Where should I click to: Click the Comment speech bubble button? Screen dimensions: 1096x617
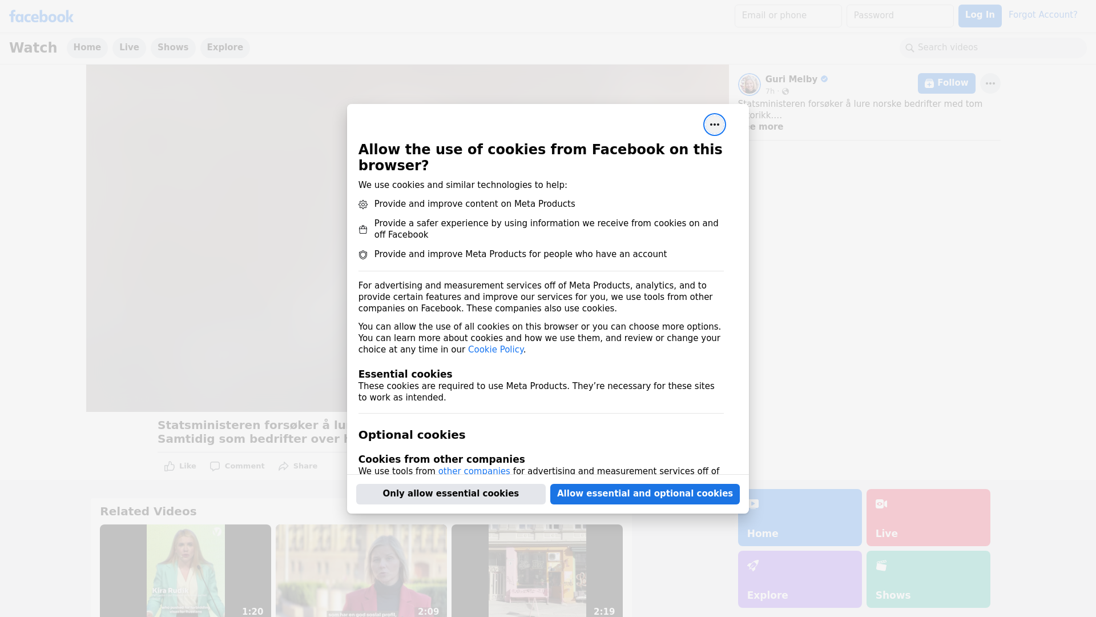pos(237,466)
